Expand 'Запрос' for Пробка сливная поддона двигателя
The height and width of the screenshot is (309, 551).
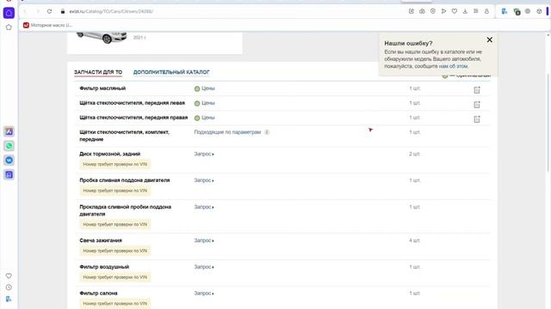204,180
